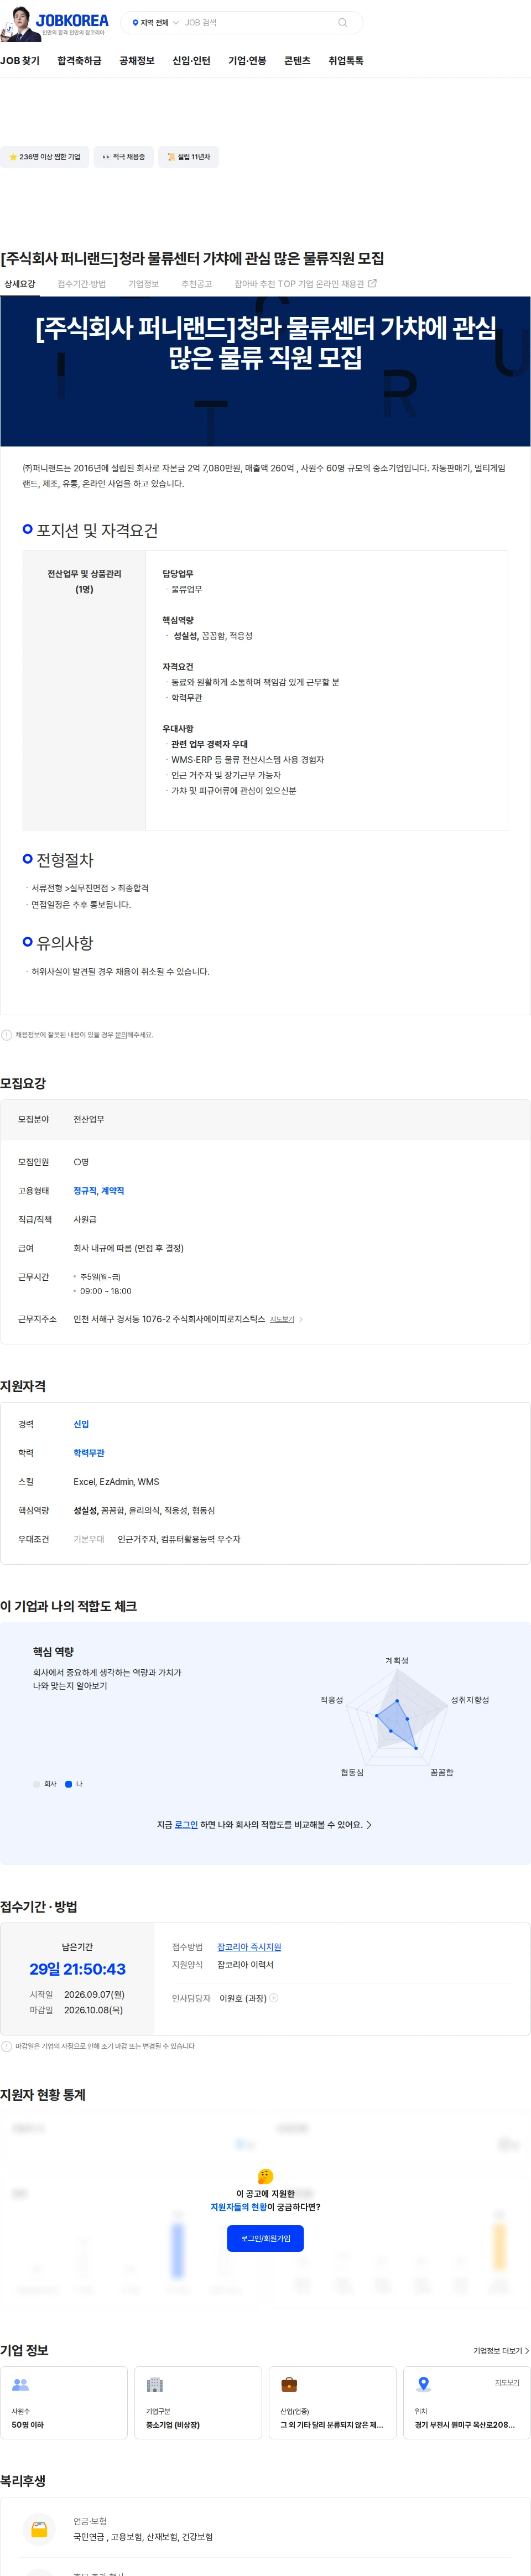Open 지도보기 in the 위치 card

coord(507,2383)
